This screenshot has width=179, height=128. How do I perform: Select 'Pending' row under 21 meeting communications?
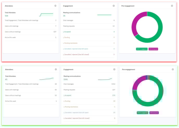pyautogui.click(x=89, y=37)
